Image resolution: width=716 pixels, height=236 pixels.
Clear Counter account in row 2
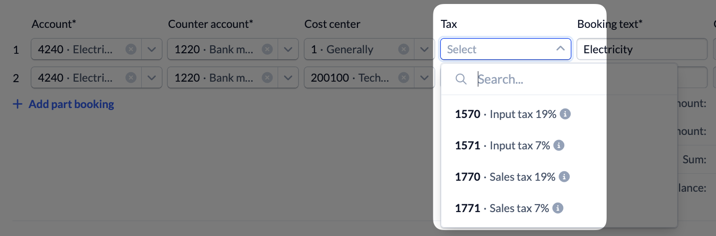tap(267, 78)
